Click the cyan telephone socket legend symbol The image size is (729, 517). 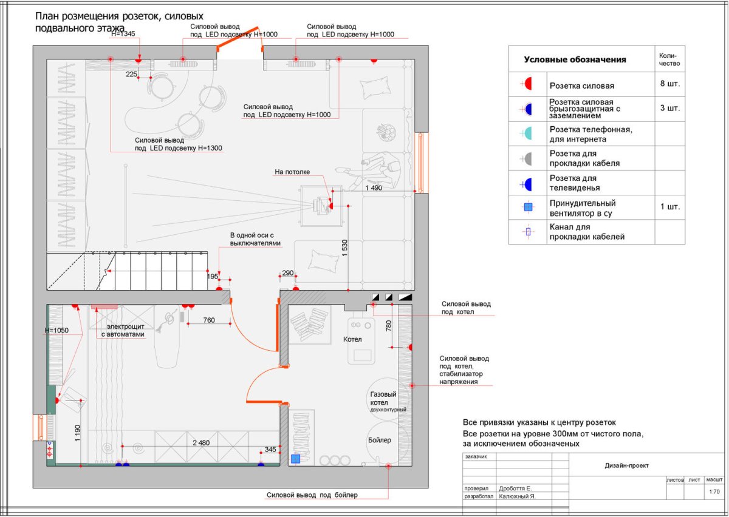coord(527,133)
